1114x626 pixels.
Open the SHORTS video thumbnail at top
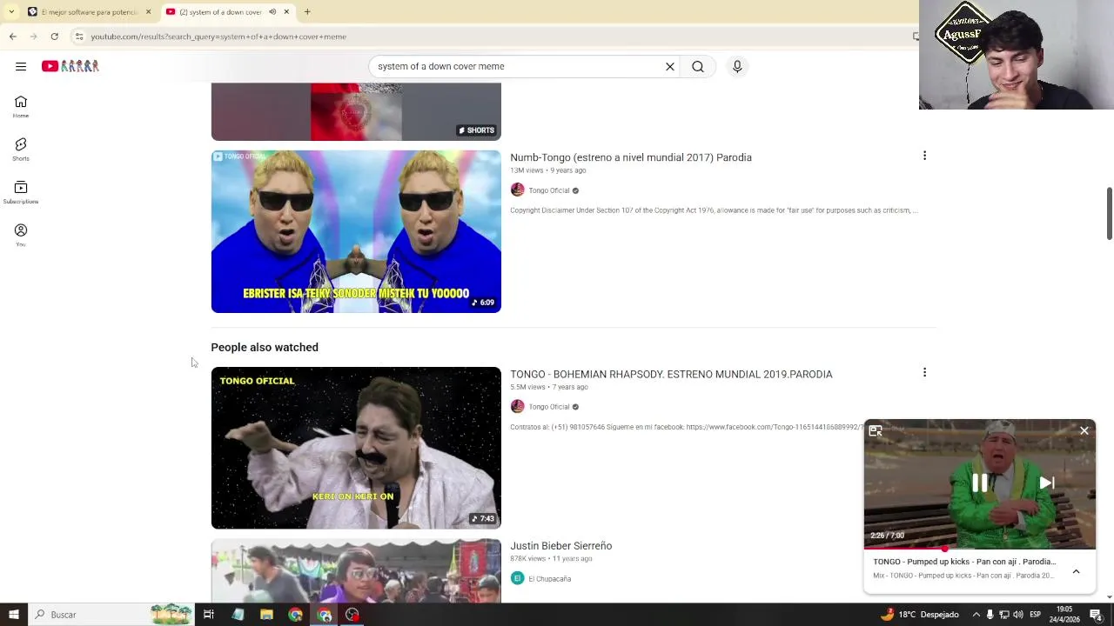click(356, 112)
